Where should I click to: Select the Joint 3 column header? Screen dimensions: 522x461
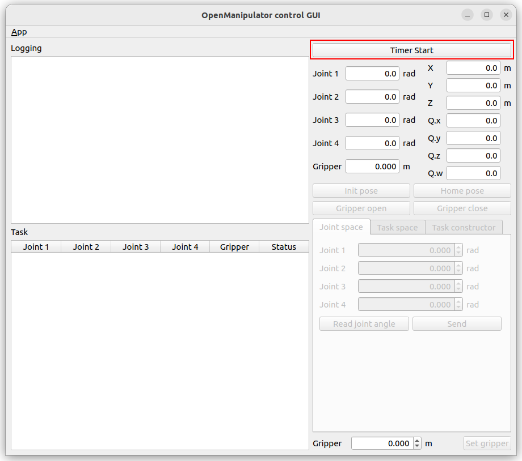pos(136,247)
